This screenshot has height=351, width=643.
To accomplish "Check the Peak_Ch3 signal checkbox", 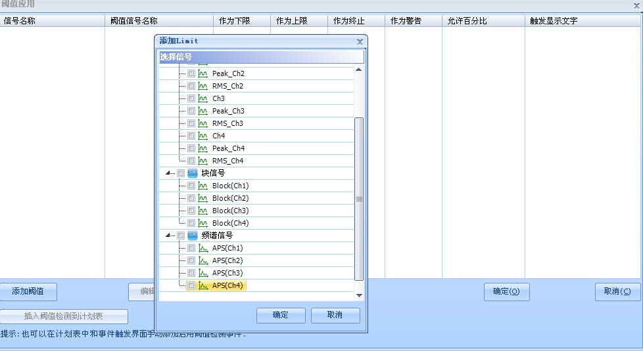I will (191, 111).
